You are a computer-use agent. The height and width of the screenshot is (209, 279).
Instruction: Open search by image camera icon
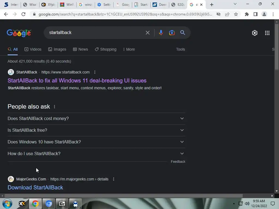point(172,33)
